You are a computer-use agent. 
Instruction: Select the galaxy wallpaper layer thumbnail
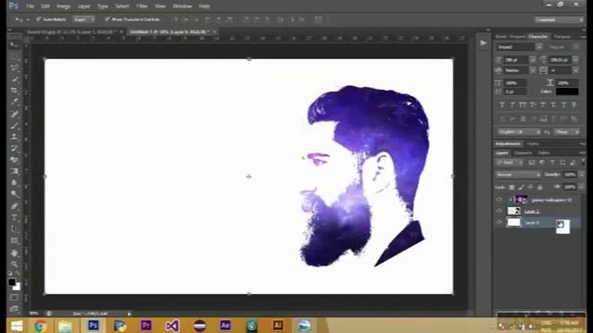[x=521, y=200]
